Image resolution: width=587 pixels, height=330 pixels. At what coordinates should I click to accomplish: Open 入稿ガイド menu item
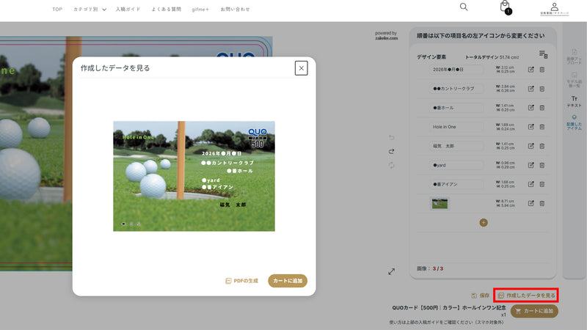[x=128, y=10]
